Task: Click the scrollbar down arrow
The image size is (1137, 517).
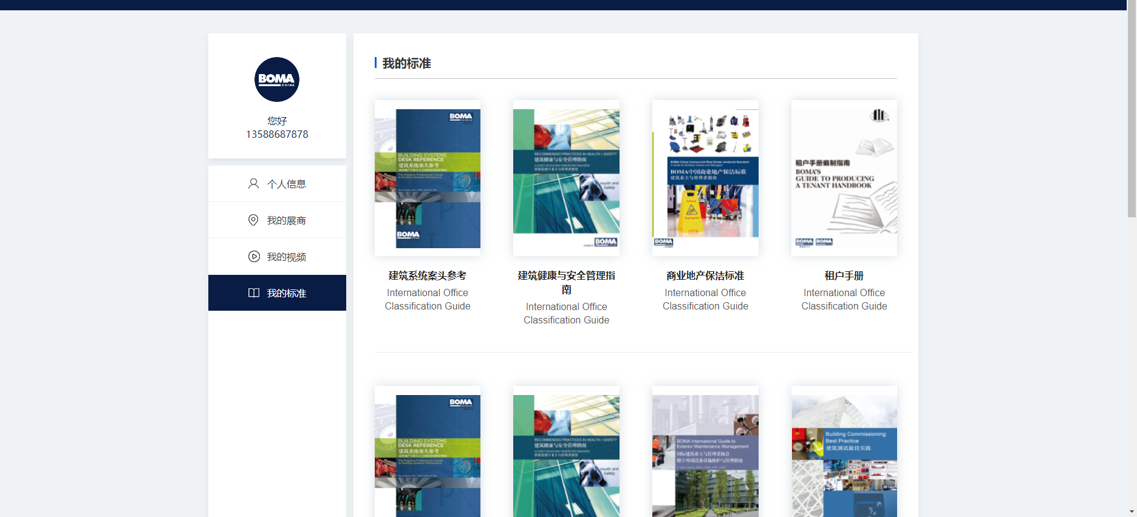Action: click(x=1132, y=512)
